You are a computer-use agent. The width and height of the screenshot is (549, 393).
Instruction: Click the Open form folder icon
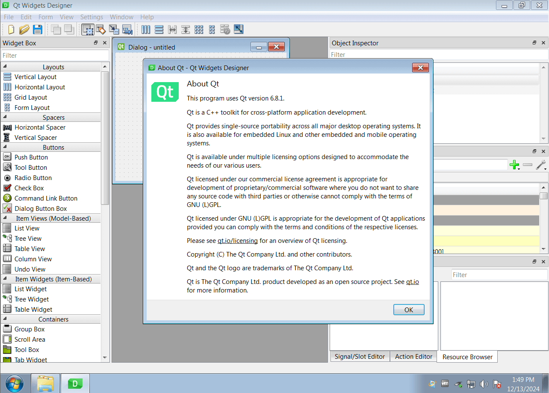(24, 30)
